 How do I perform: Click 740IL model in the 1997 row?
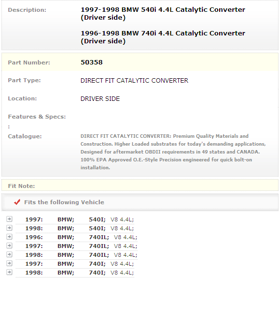(99, 246)
